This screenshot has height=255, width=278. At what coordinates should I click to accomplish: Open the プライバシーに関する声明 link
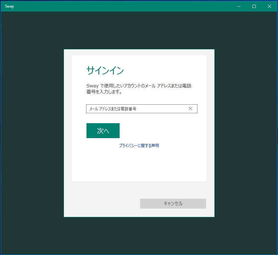pyautogui.click(x=139, y=145)
